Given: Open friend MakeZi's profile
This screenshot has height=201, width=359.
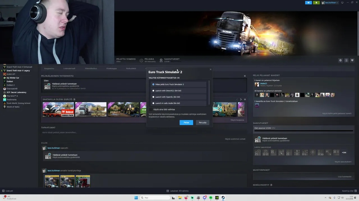Looking at the screenshot, I should tap(263, 83).
